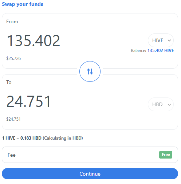Click the Swap your funds heading
Image resolution: width=181 pixels, height=184 pixels.
23,4
